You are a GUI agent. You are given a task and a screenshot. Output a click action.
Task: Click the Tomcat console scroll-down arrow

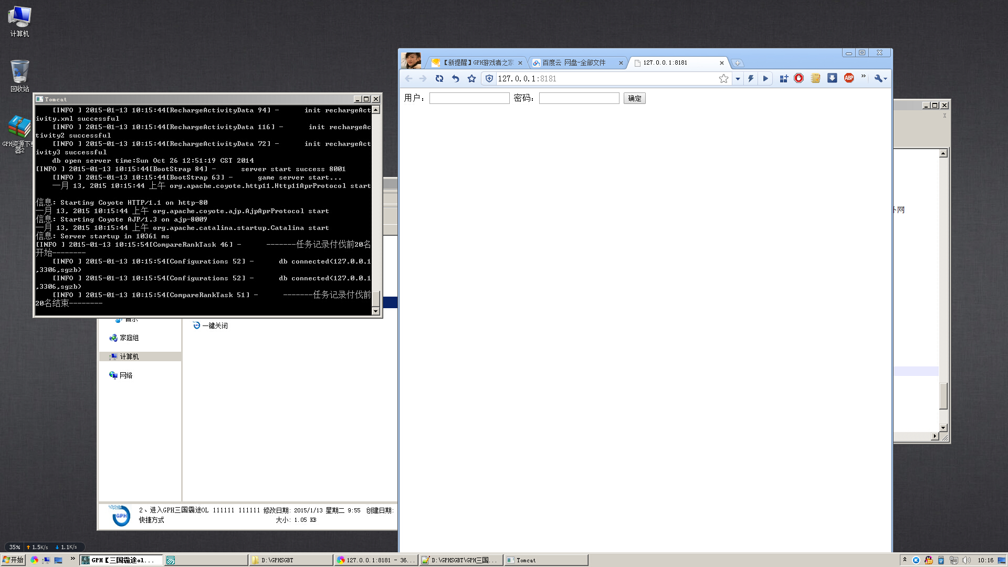[x=375, y=311]
